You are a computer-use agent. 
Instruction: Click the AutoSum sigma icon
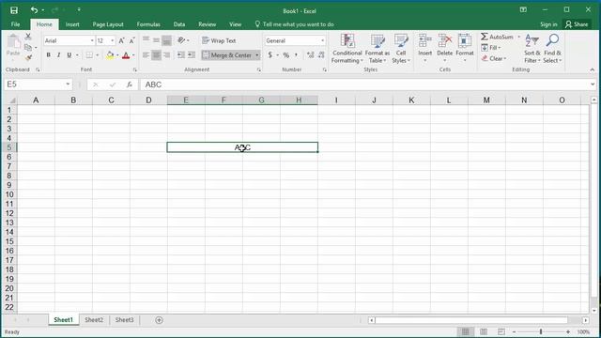click(x=485, y=37)
